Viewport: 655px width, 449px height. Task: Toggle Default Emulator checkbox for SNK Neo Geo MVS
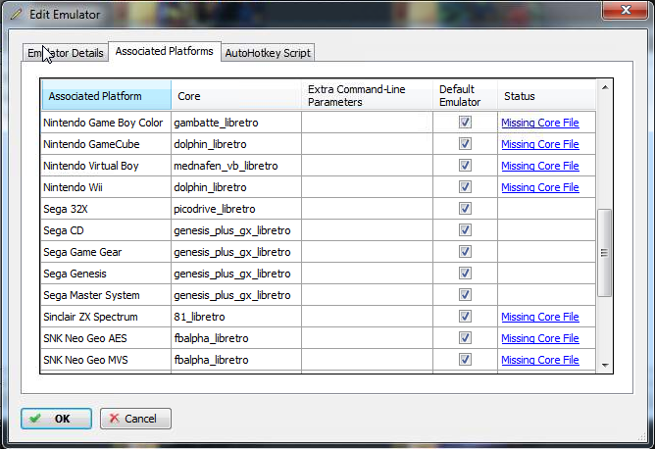point(465,360)
